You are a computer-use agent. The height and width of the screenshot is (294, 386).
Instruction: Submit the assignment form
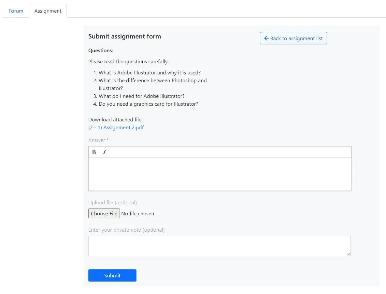pyautogui.click(x=112, y=275)
